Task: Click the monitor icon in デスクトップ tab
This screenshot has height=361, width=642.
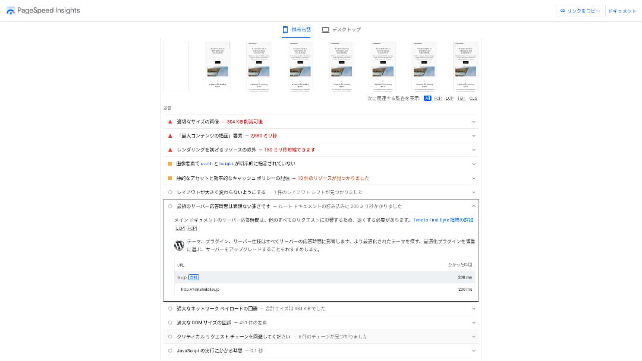Action: 325,30
